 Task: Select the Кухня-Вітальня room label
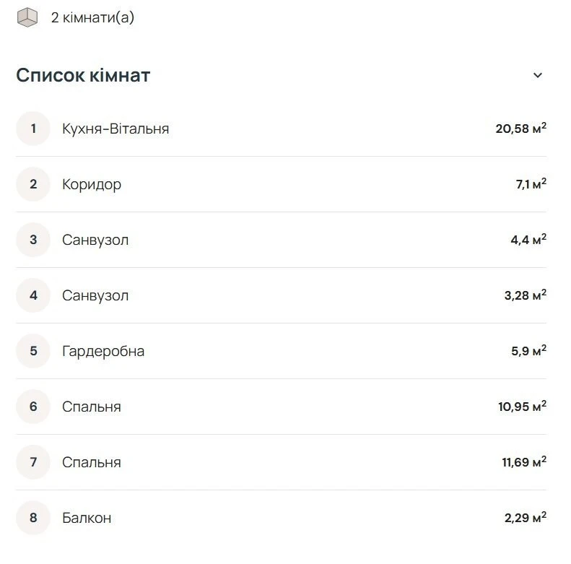[115, 129]
